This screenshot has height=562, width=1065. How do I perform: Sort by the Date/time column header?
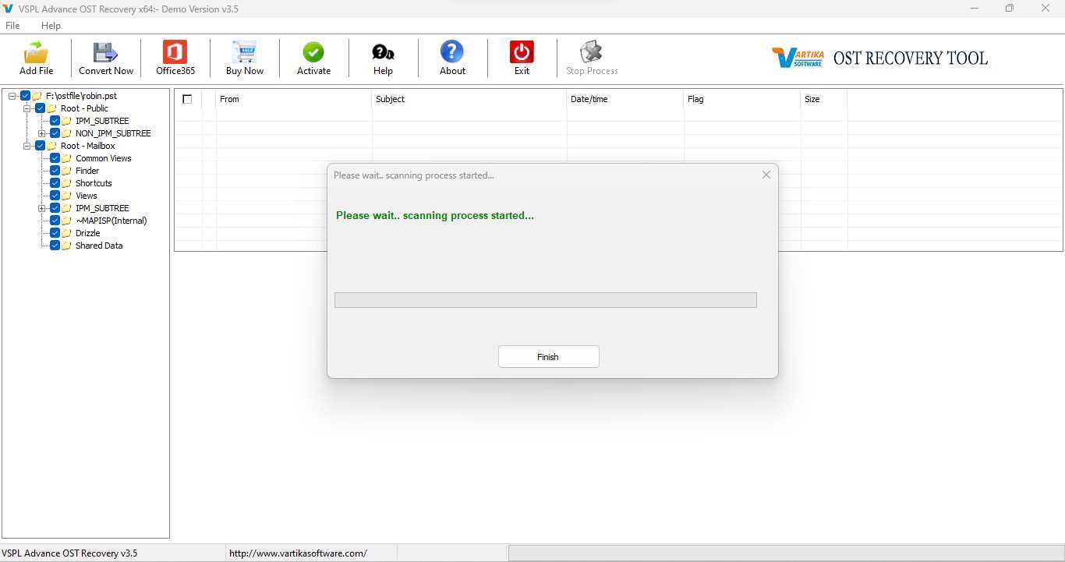click(625, 99)
